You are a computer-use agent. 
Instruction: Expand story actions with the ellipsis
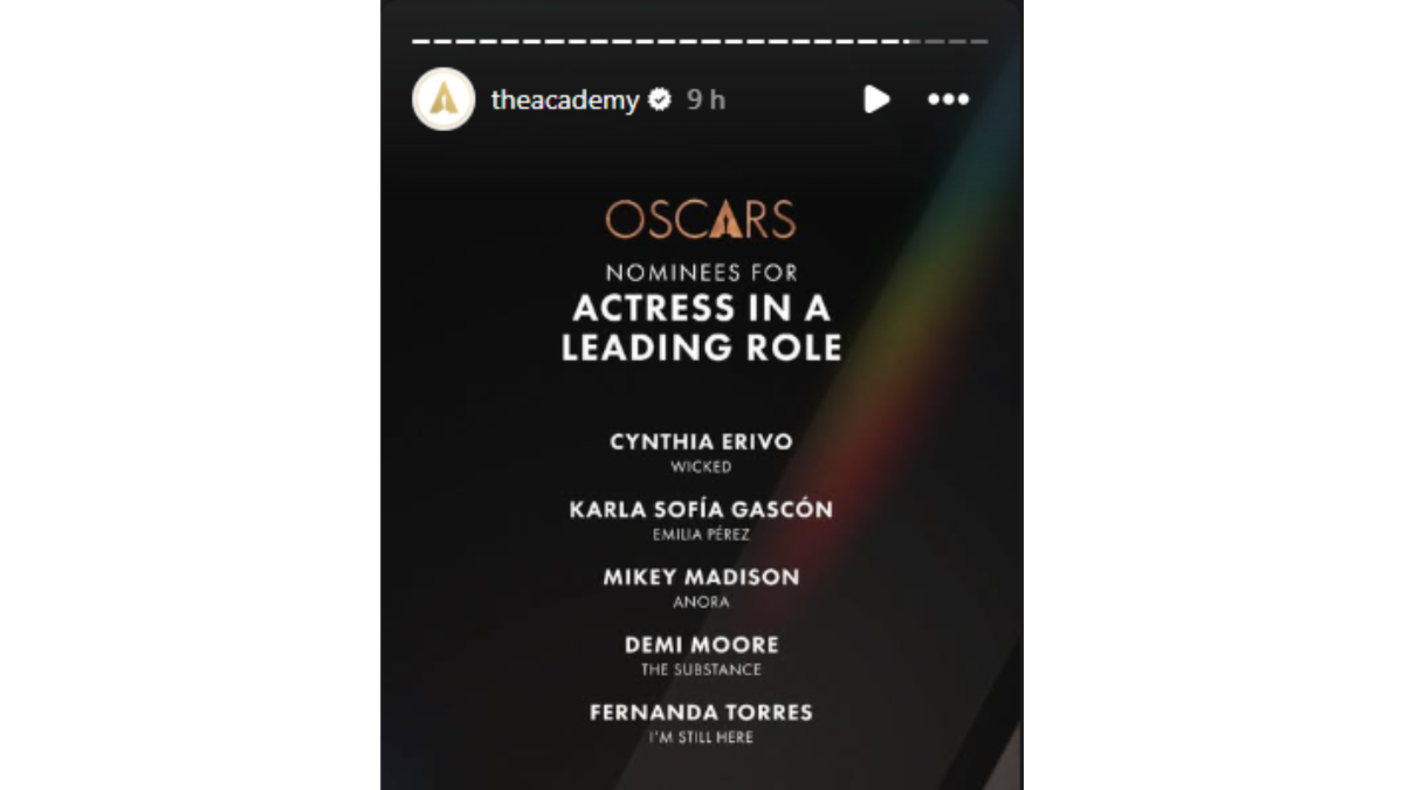coord(949,99)
